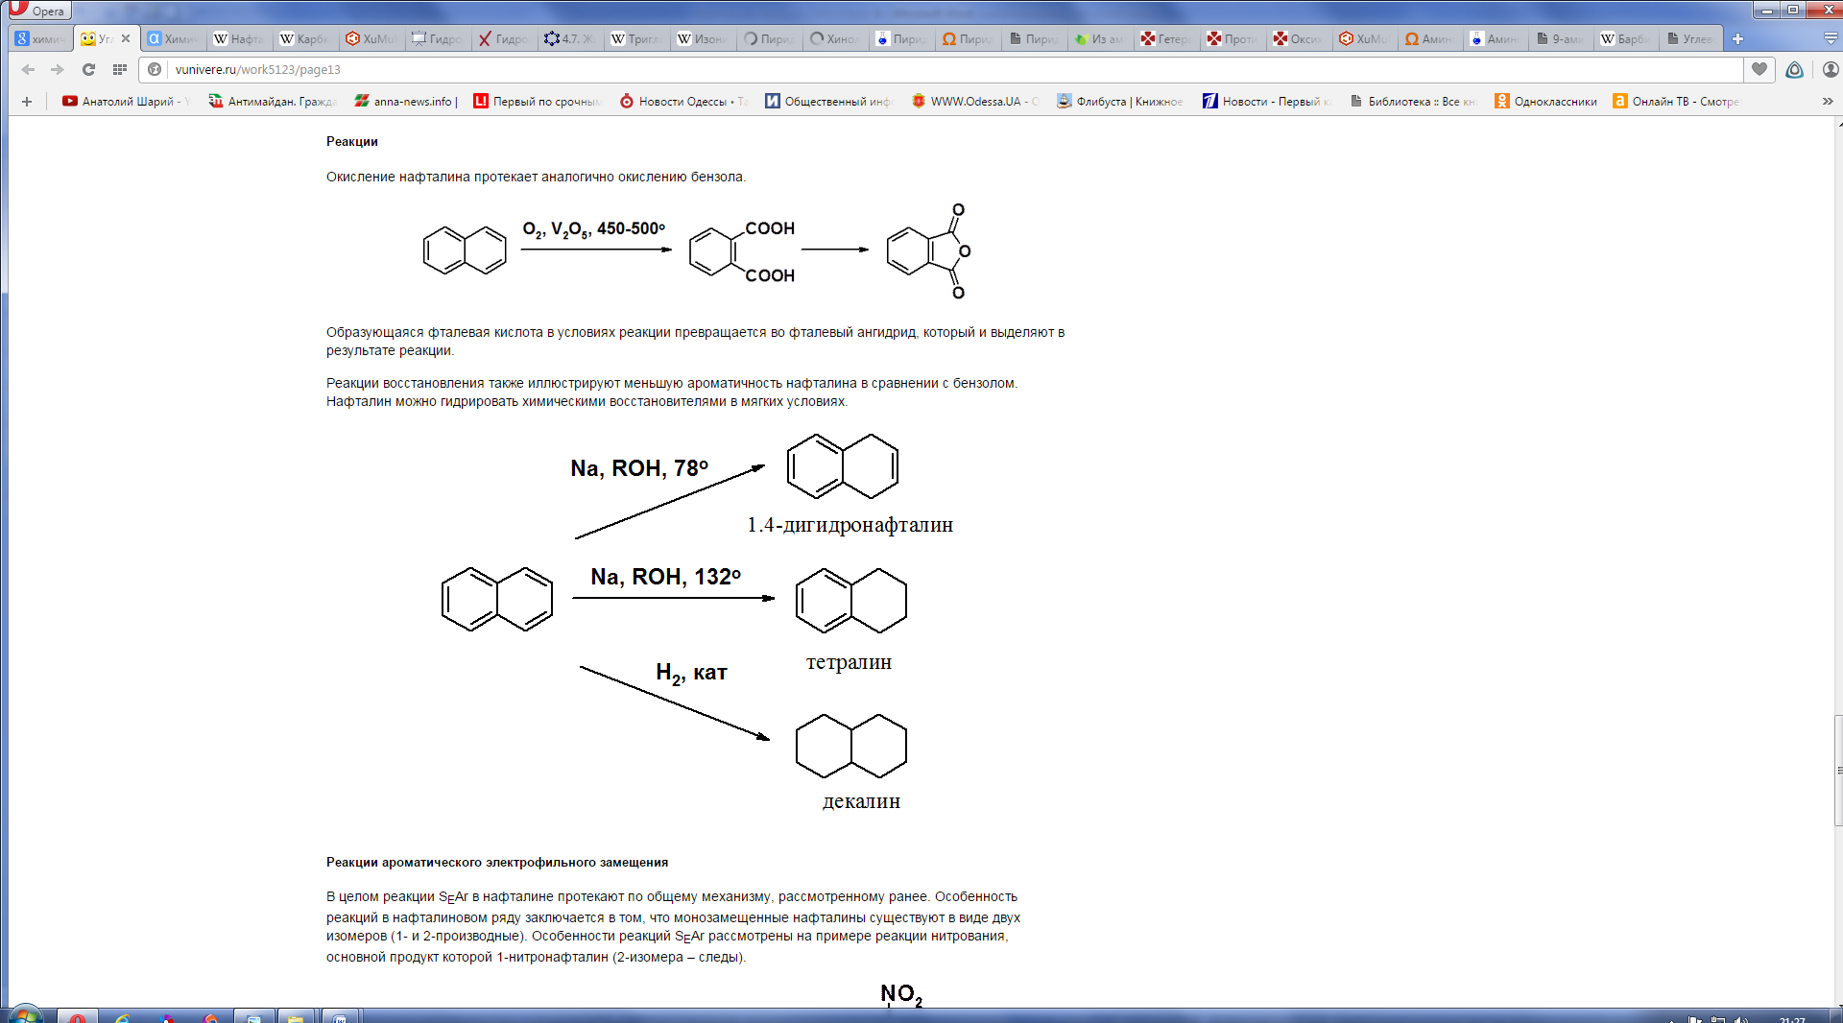Viewport: 1843px width, 1023px height.
Task: Add a bookmark with the plus icon
Action: pyautogui.click(x=27, y=101)
